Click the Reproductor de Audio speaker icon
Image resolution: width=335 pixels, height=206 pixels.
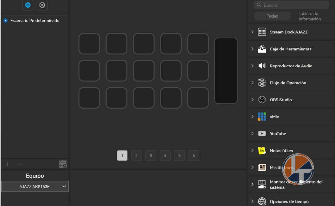262,66
